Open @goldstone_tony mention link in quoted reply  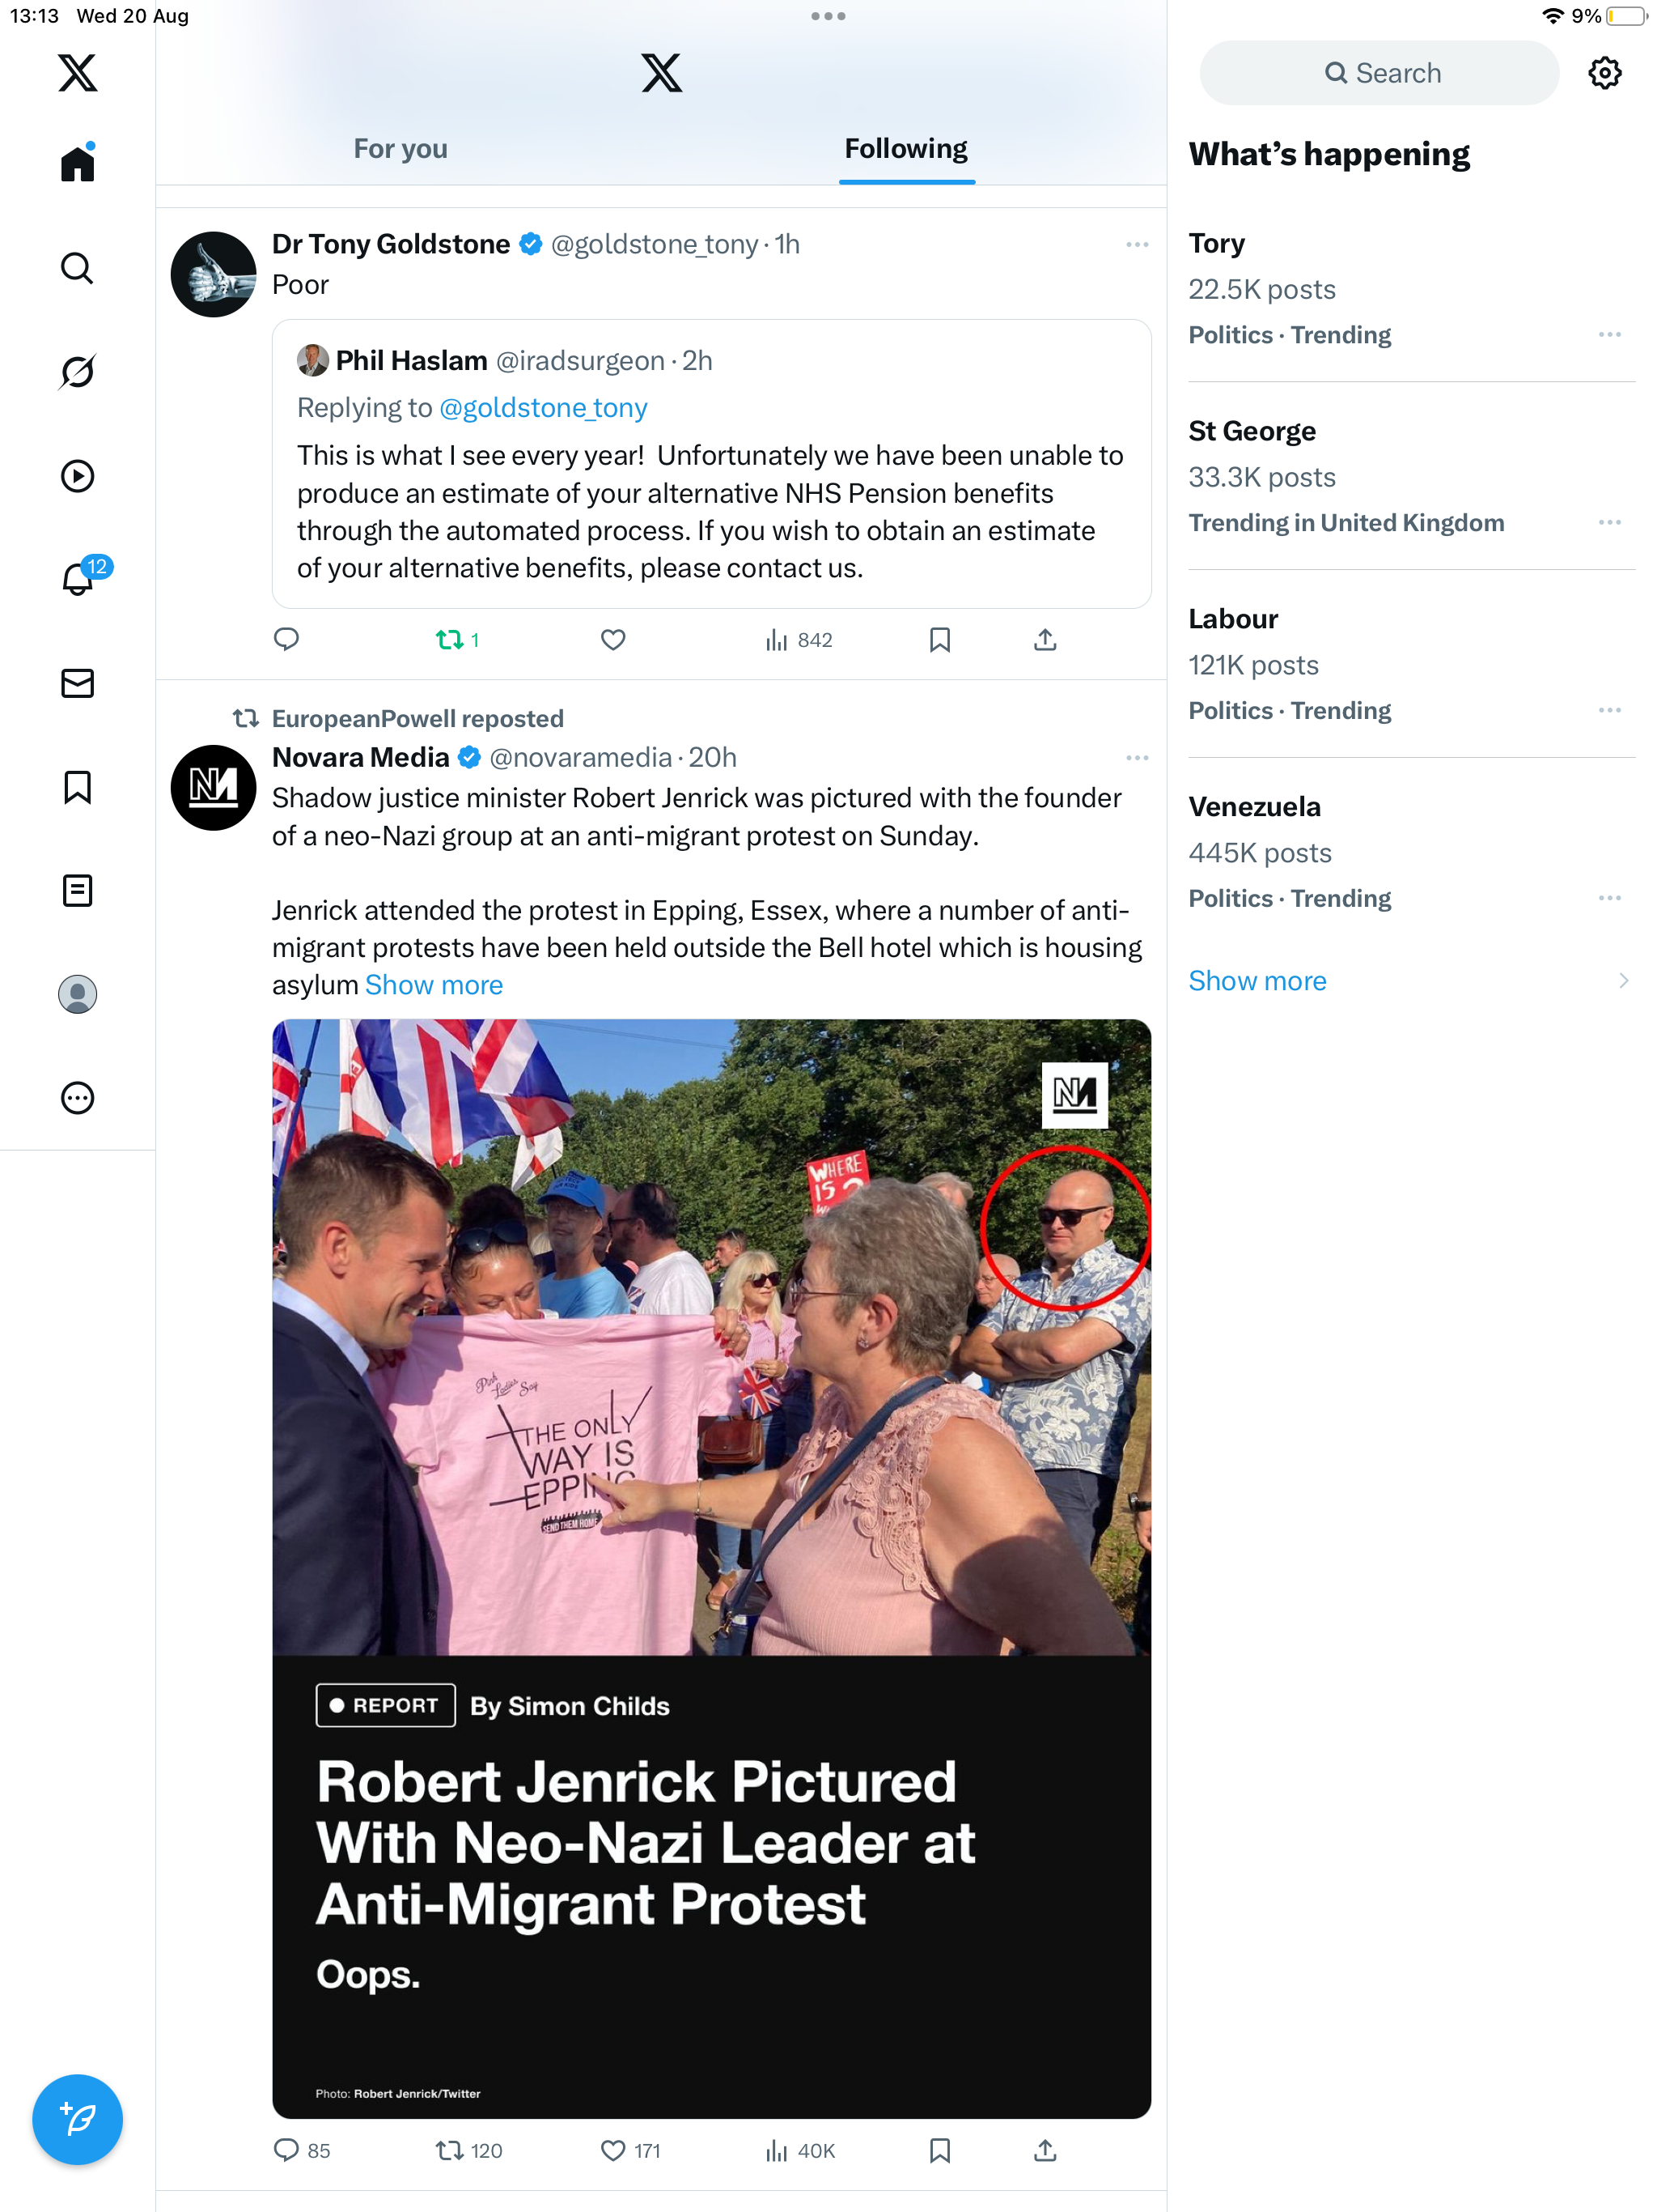543,408
